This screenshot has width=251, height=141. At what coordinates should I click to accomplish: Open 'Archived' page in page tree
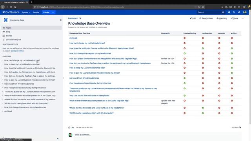tap(8, 111)
